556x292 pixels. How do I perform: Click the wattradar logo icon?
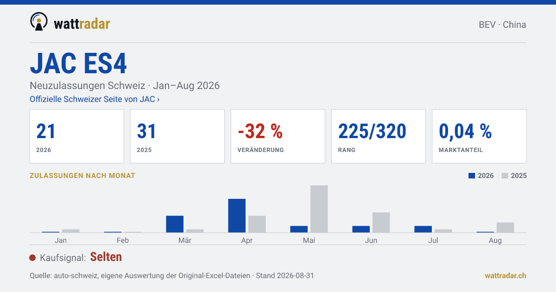coord(38,22)
